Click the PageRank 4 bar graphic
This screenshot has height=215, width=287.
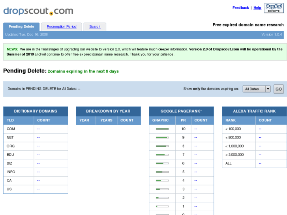point(162,180)
